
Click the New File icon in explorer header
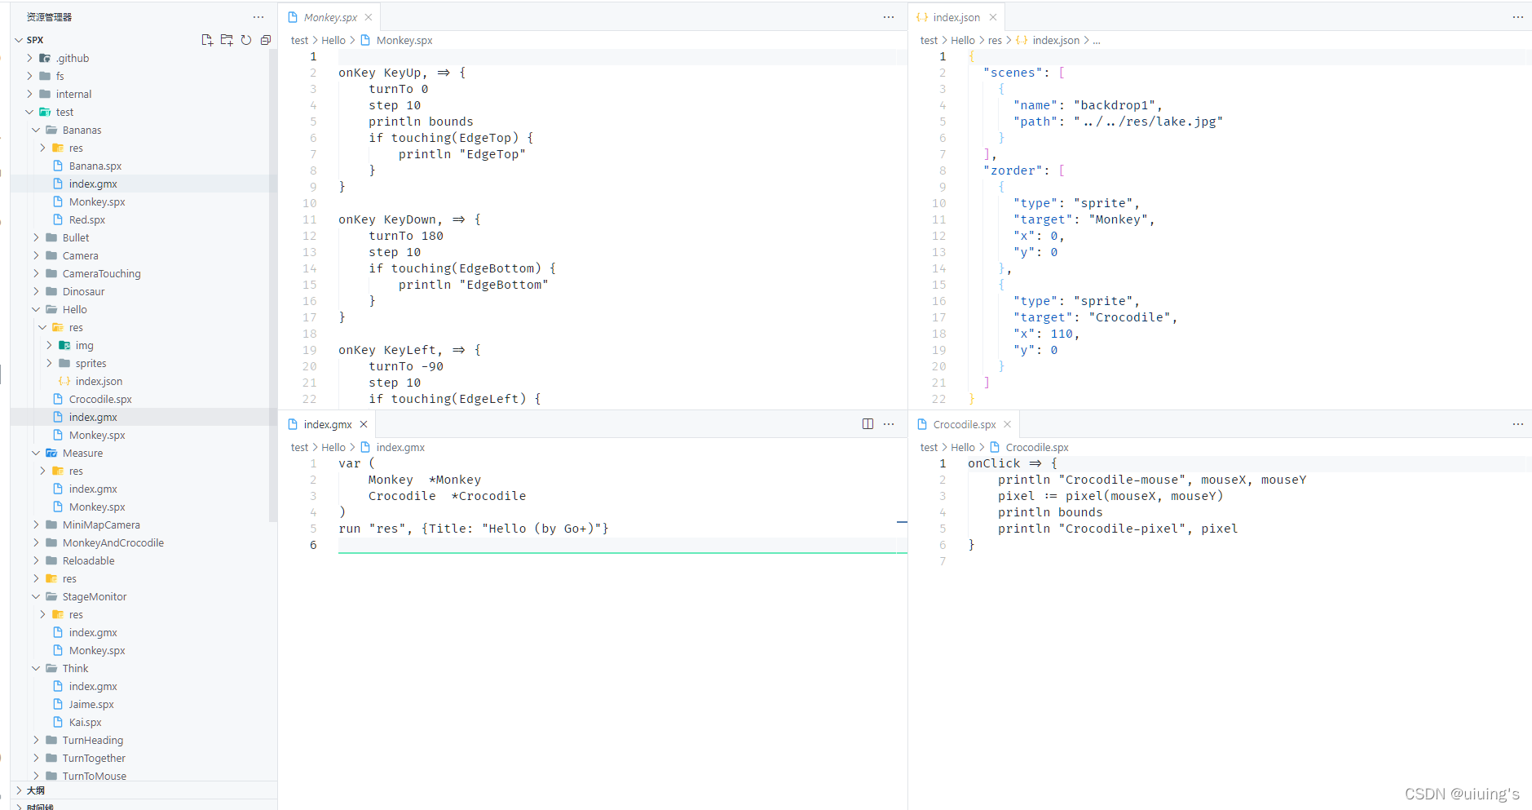(207, 40)
